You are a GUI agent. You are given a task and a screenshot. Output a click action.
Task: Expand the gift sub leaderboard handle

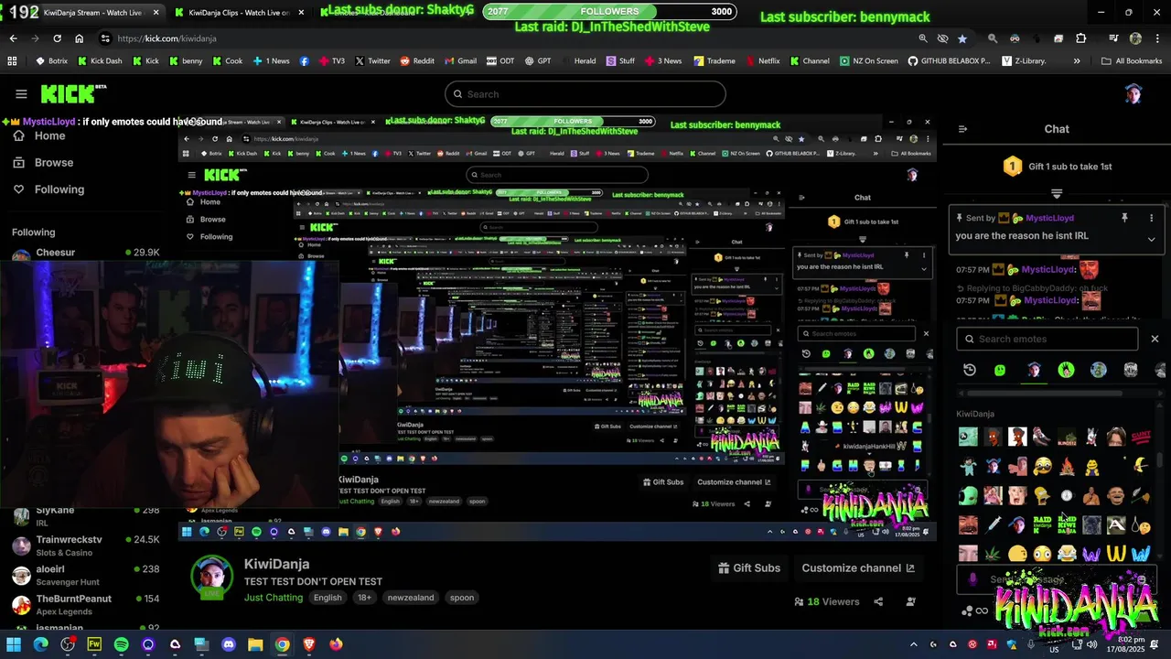click(x=1057, y=193)
